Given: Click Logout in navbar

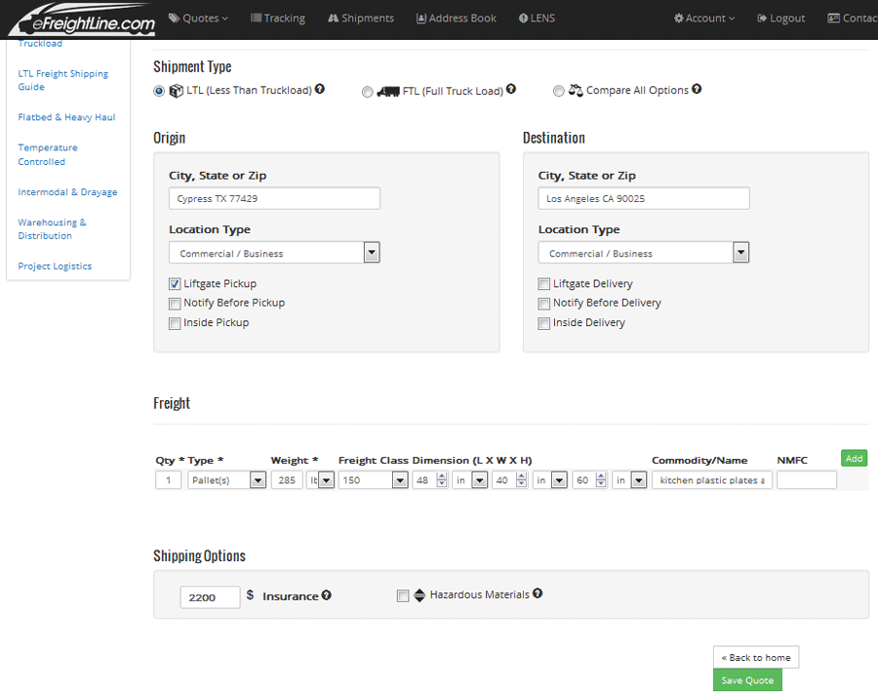Looking at the screenshot, I should (x=781, y=18).
